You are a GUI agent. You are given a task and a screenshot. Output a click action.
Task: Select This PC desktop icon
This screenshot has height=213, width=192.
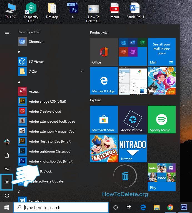(x=10, y=11)
